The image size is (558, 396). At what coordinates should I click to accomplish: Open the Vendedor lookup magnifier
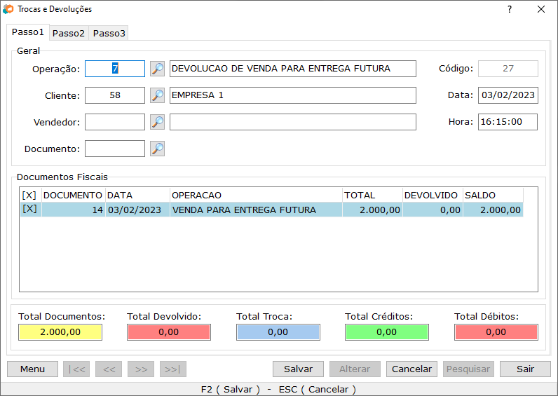[x=157, y=122]
